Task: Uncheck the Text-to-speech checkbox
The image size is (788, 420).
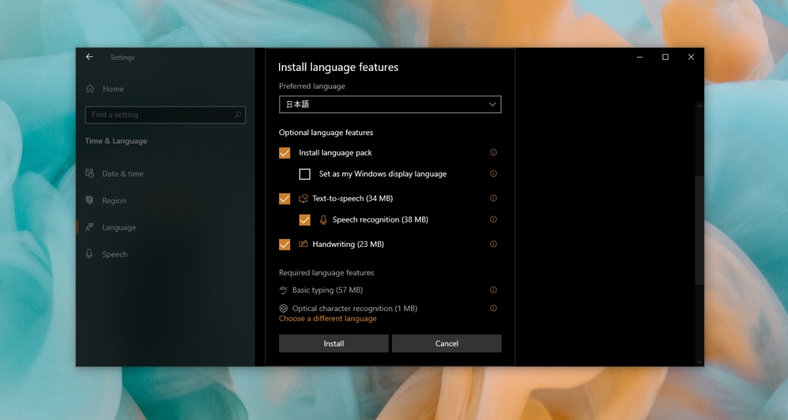Action: click(284, 198)
